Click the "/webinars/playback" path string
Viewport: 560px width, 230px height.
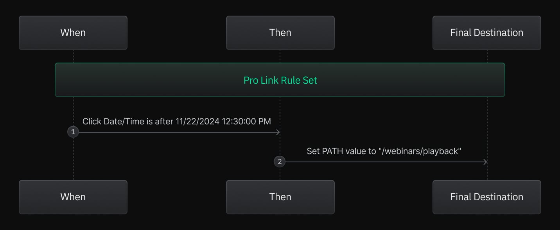point(420,151)
